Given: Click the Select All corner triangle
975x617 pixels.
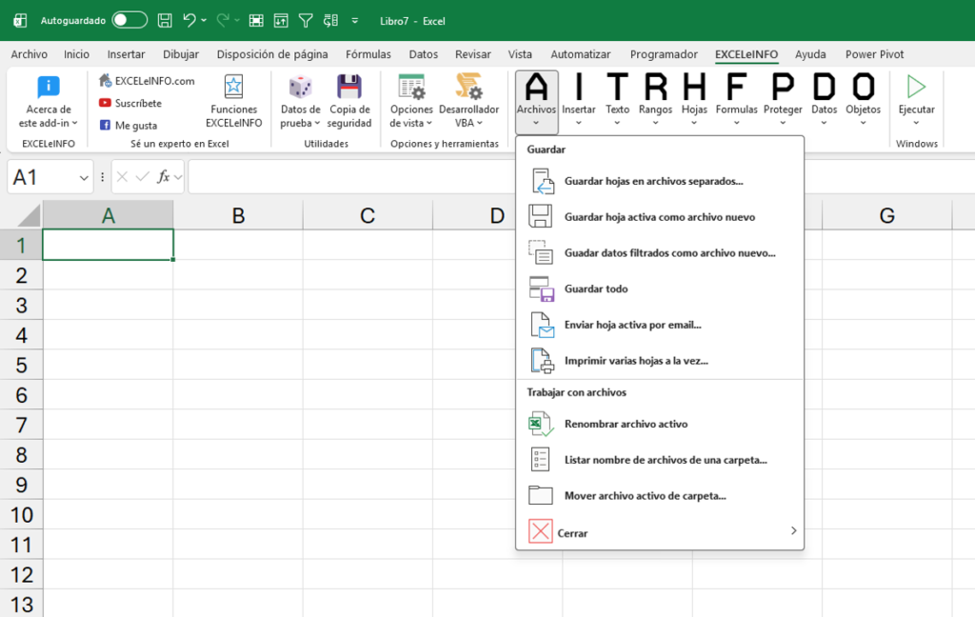Looking at the screenshot, I should [28, 215].
